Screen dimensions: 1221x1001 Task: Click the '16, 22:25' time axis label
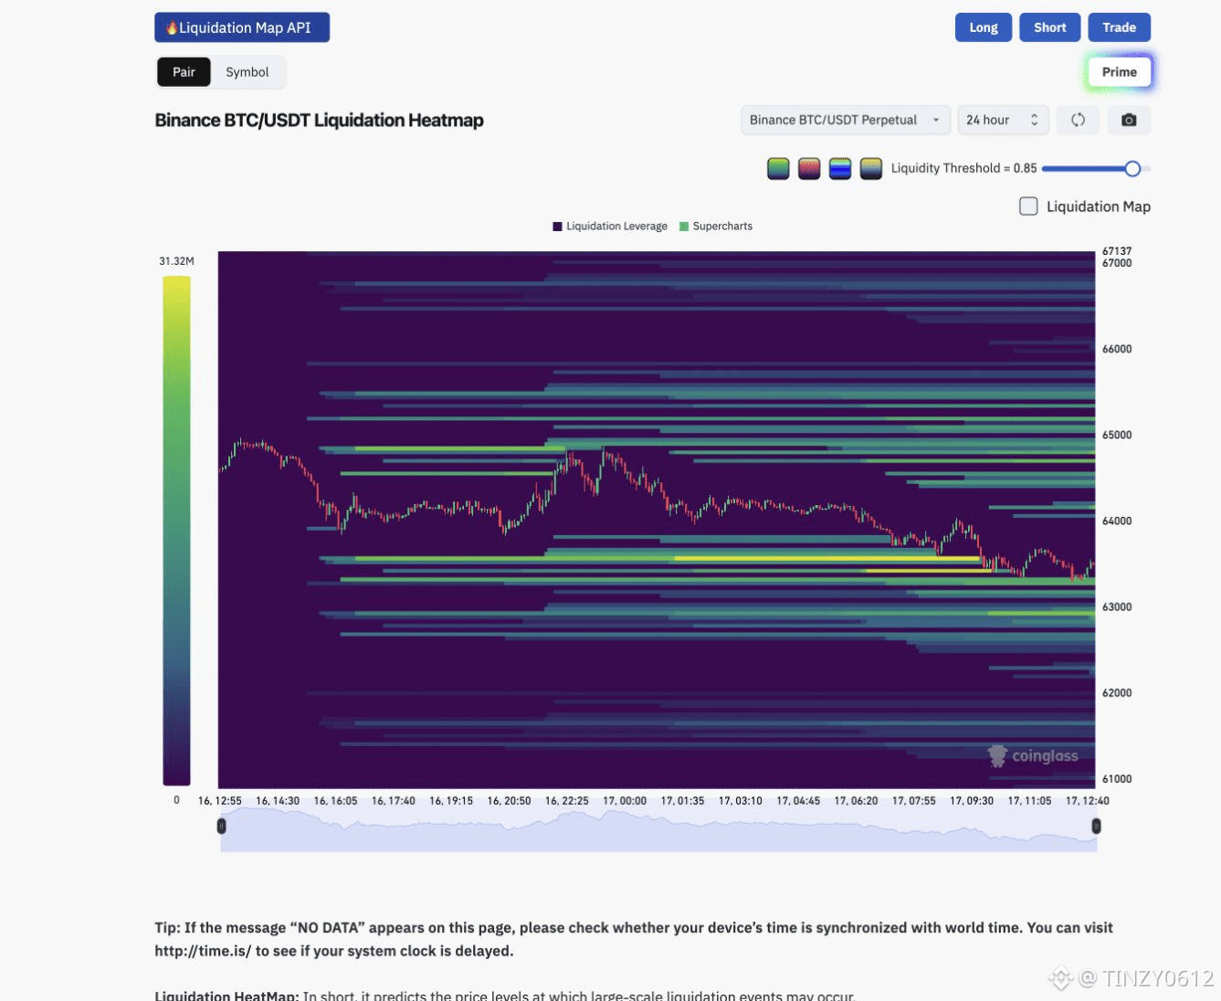pyautogui.click(x=567, y=801)
